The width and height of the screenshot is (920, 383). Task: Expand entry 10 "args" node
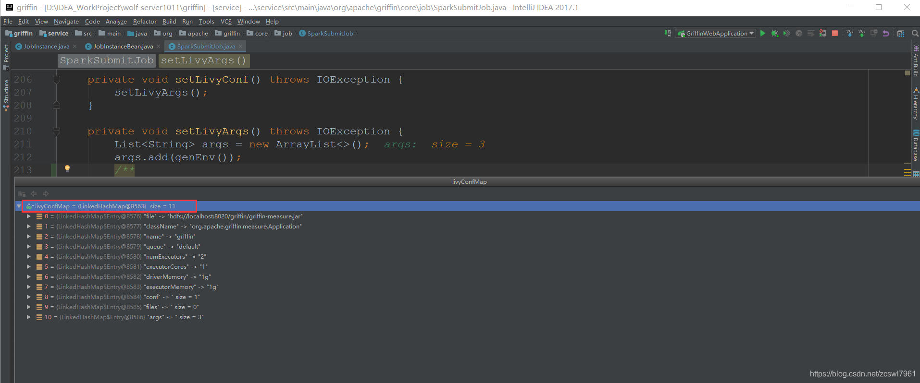tap(29, 317)
